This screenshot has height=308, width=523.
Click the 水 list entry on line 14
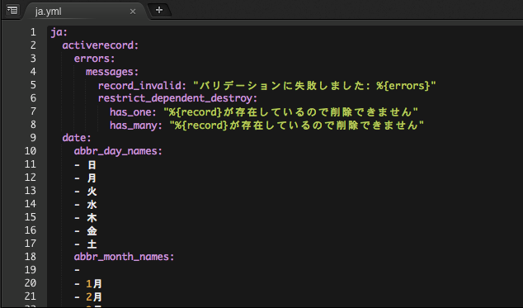point(92,205)
